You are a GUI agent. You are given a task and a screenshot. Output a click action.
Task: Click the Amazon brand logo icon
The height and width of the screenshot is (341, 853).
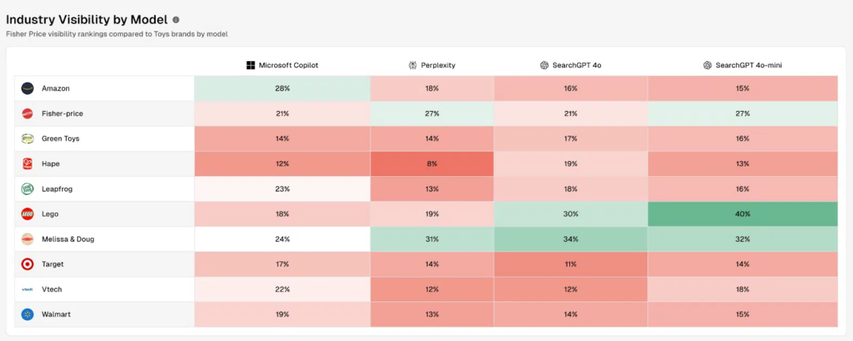[x=28, y=88]
